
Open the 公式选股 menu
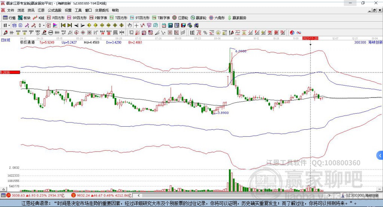point(55,10)
